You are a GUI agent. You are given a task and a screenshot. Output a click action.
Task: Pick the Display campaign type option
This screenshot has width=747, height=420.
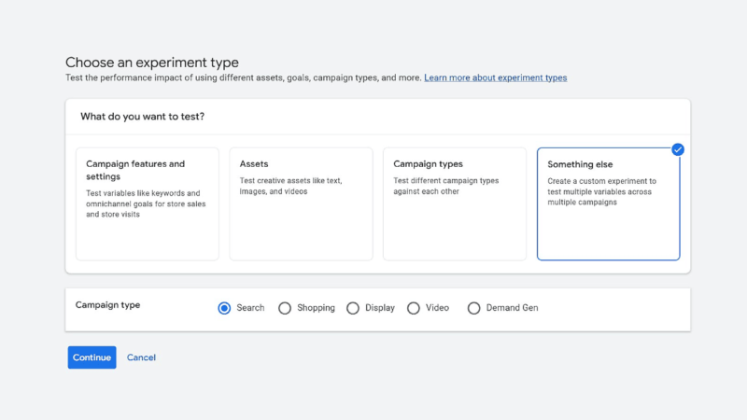(353, 308)
